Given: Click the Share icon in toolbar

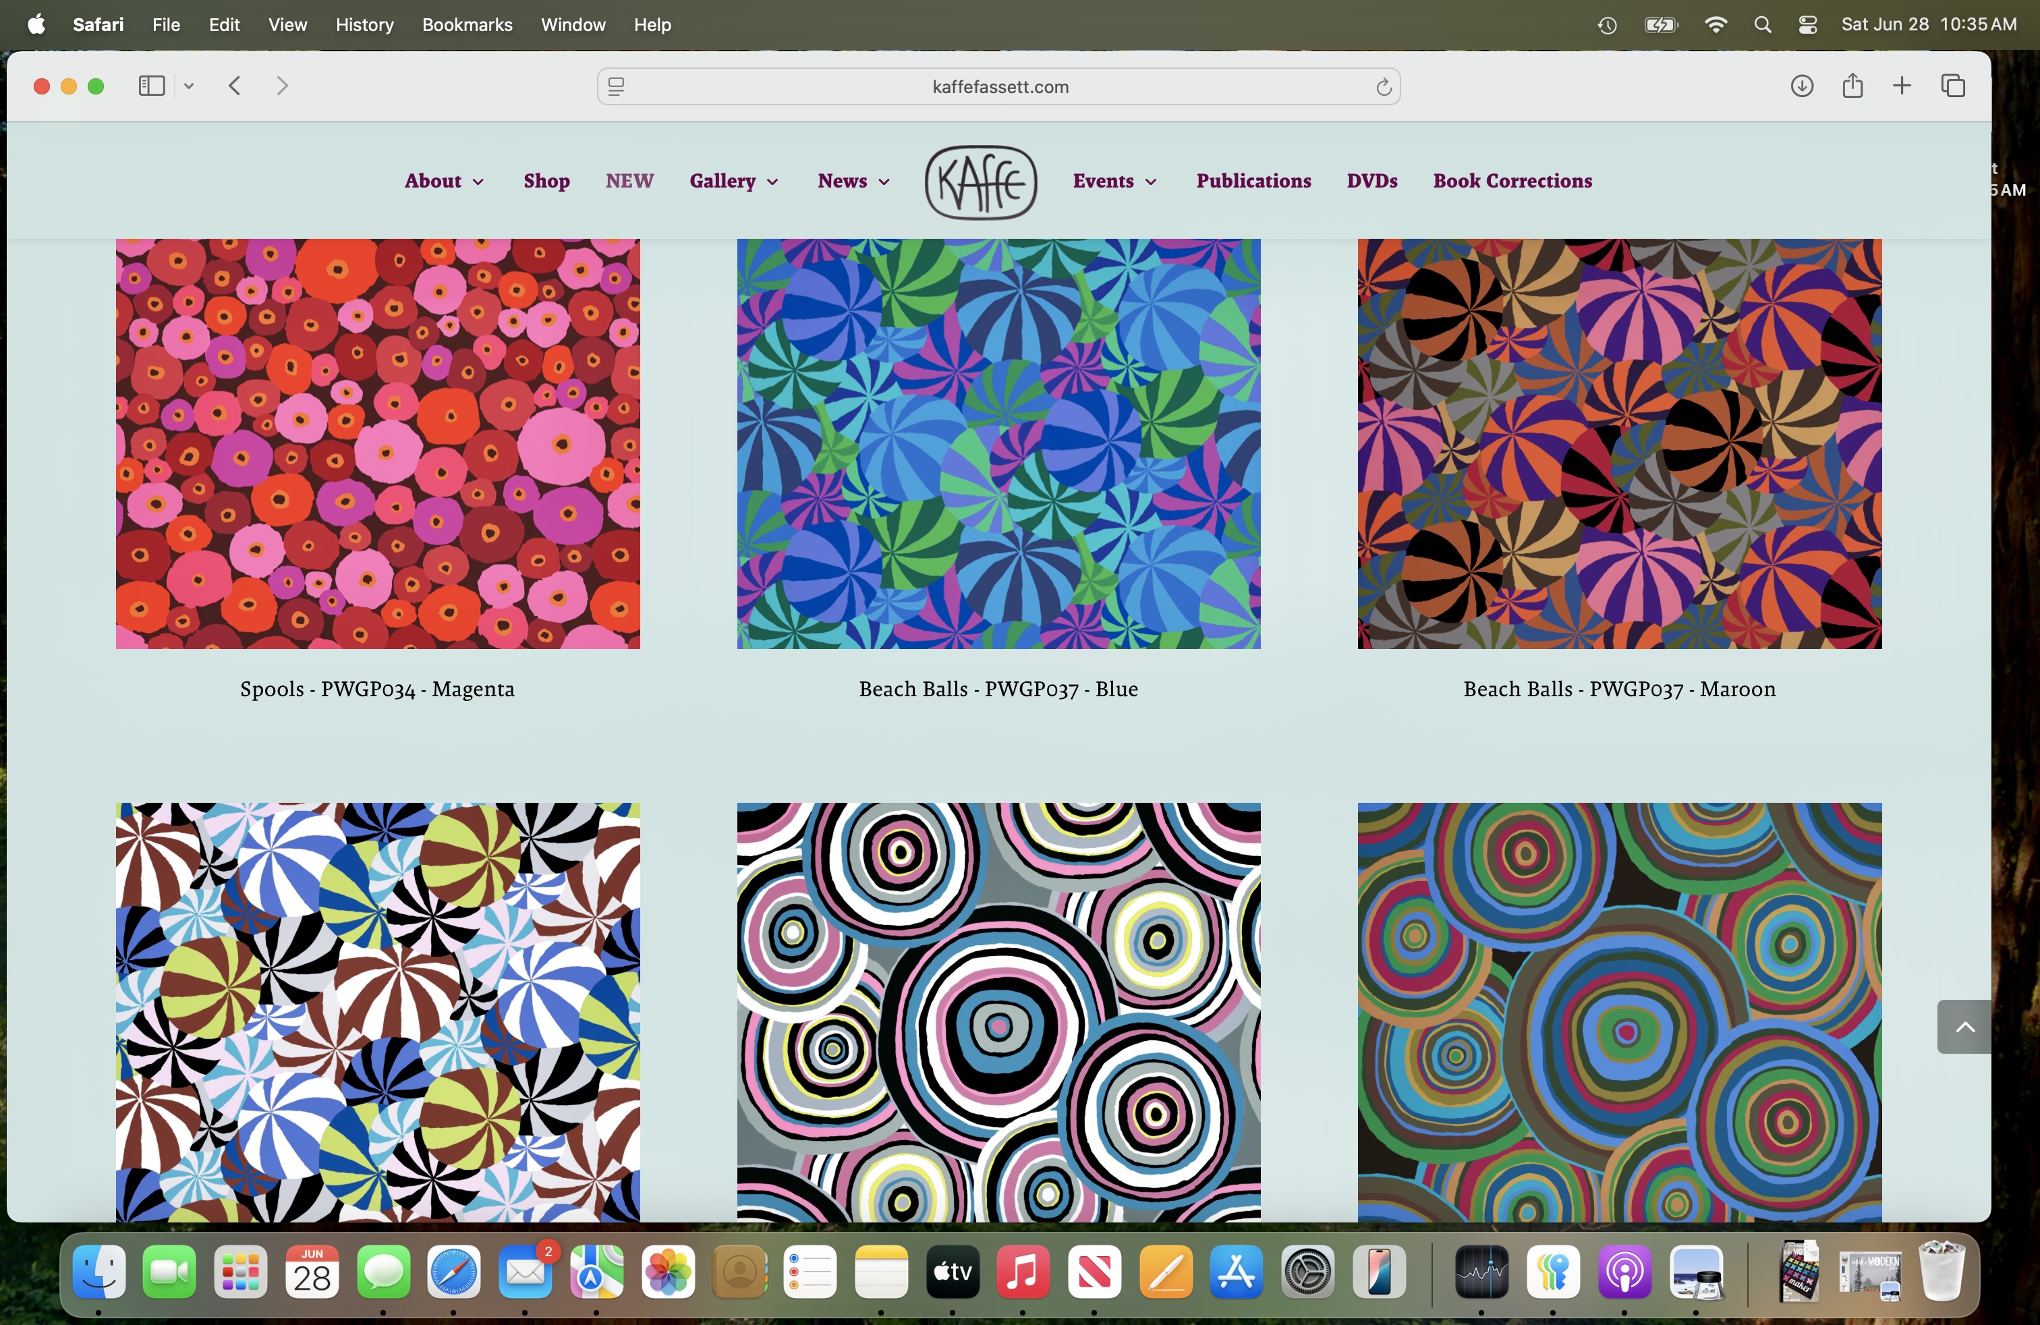Looking at the screenshot, I should (x=1852, y=86).
